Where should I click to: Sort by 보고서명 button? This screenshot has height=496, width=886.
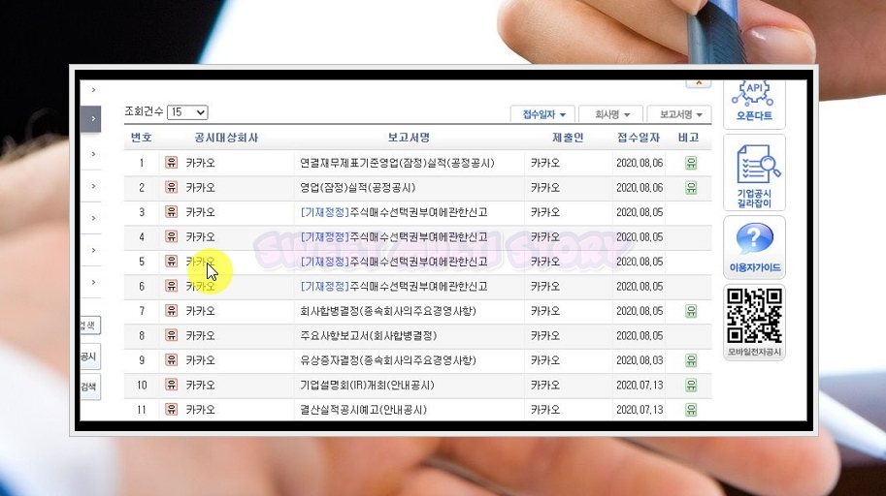679,114
